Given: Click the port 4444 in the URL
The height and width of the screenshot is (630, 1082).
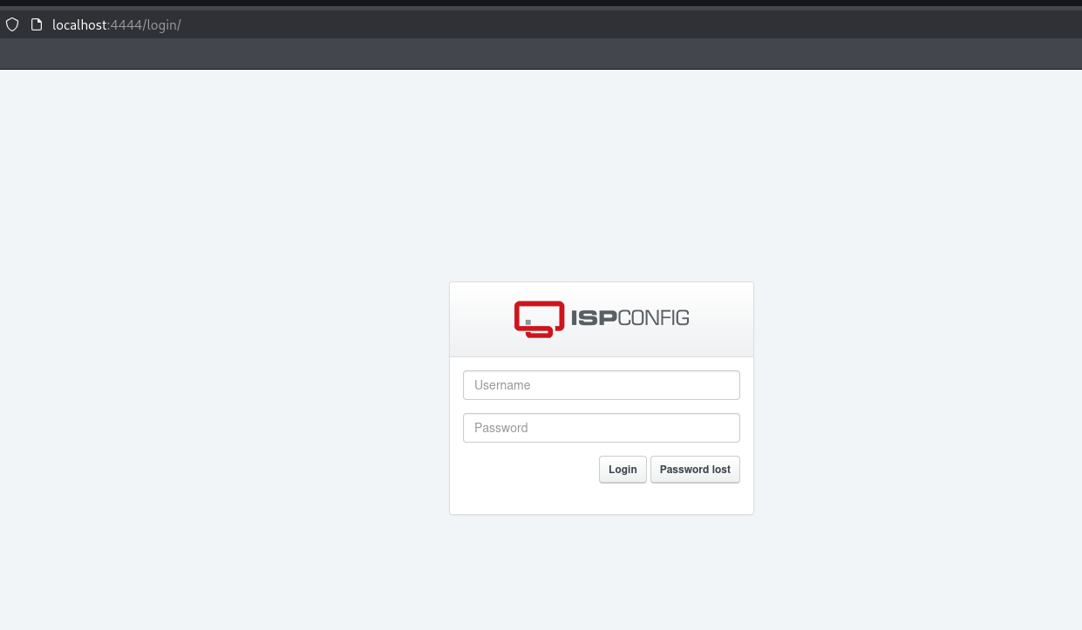Looking at the screenshot, I should click(126, 24).
